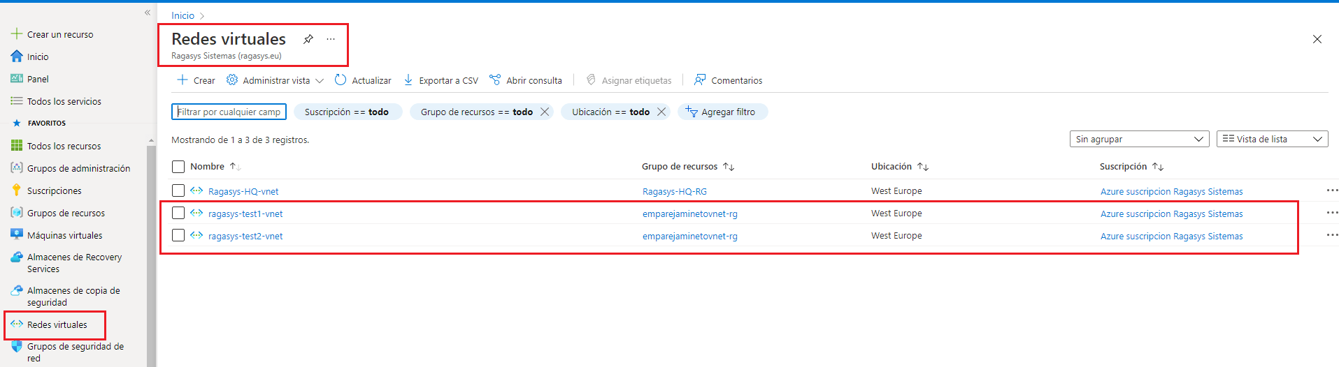Click the Exportar a CSV download icon

pos(408,80)
